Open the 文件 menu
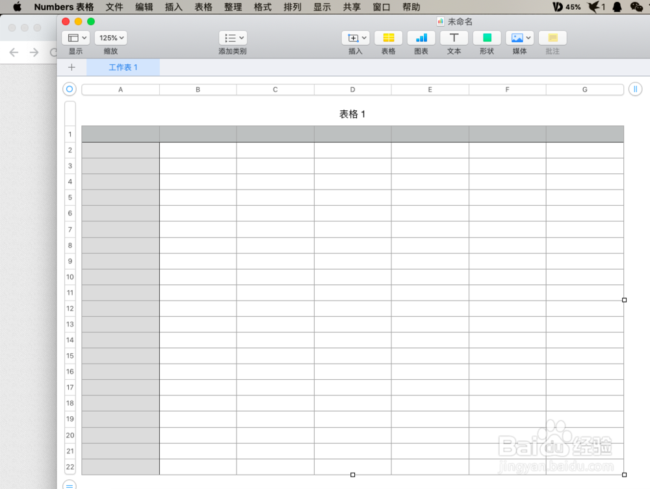The image size is (650, 489). click(x=114, y=6)
